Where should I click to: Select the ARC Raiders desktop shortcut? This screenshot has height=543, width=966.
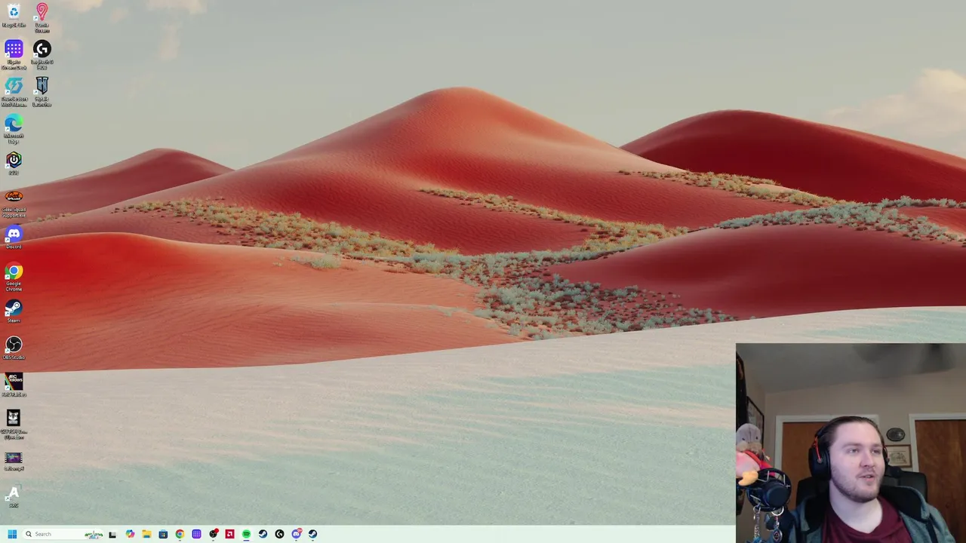point(14,385)
